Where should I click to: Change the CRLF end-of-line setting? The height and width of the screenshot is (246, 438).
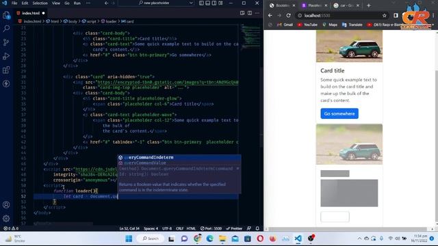[x=179, y=228]
